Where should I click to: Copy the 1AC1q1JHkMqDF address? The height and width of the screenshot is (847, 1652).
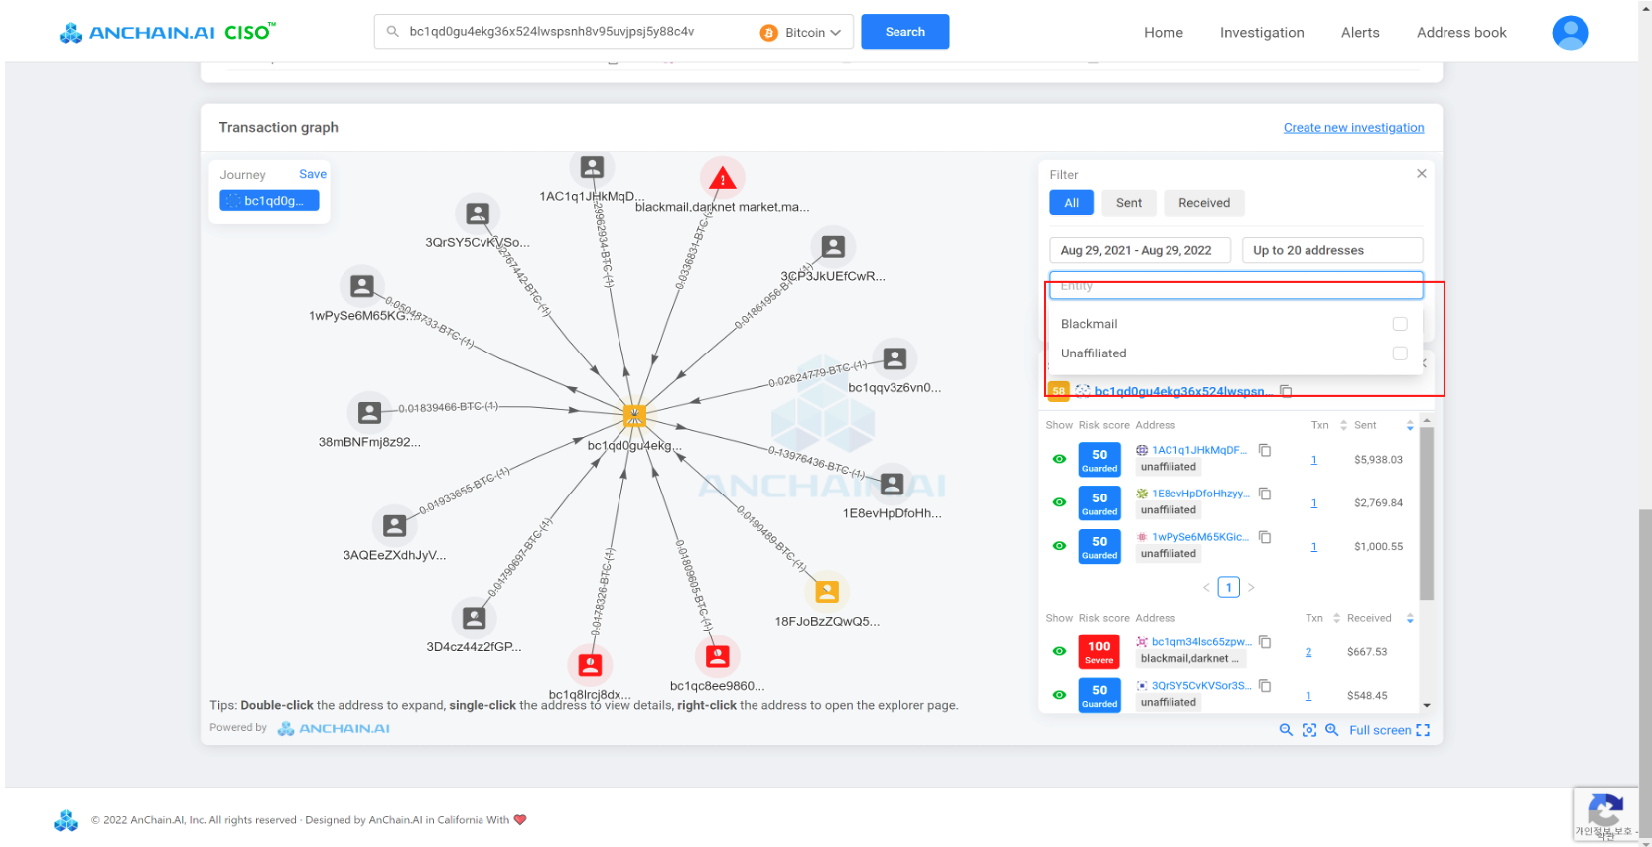[1265, 450]
